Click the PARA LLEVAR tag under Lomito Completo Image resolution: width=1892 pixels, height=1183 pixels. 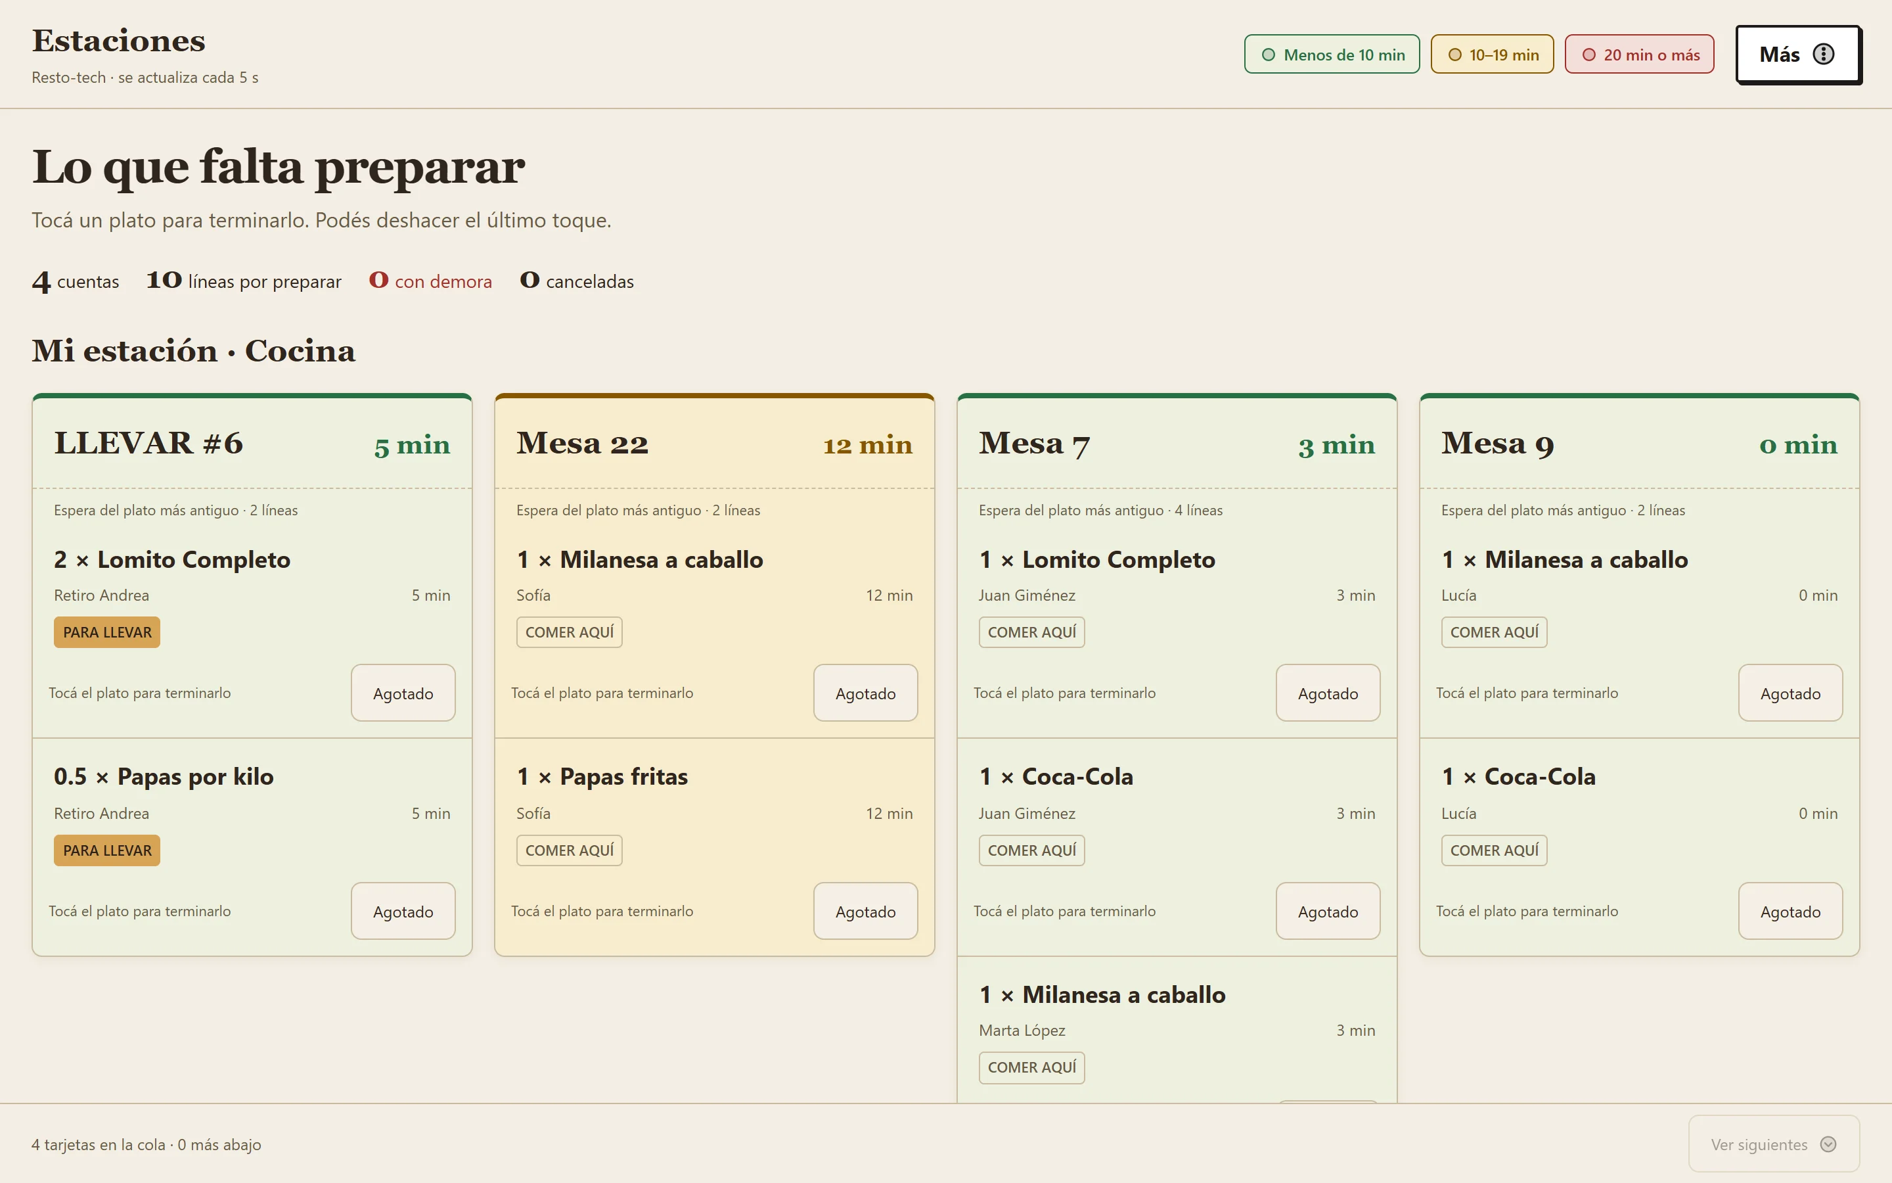tap(107, 632)
